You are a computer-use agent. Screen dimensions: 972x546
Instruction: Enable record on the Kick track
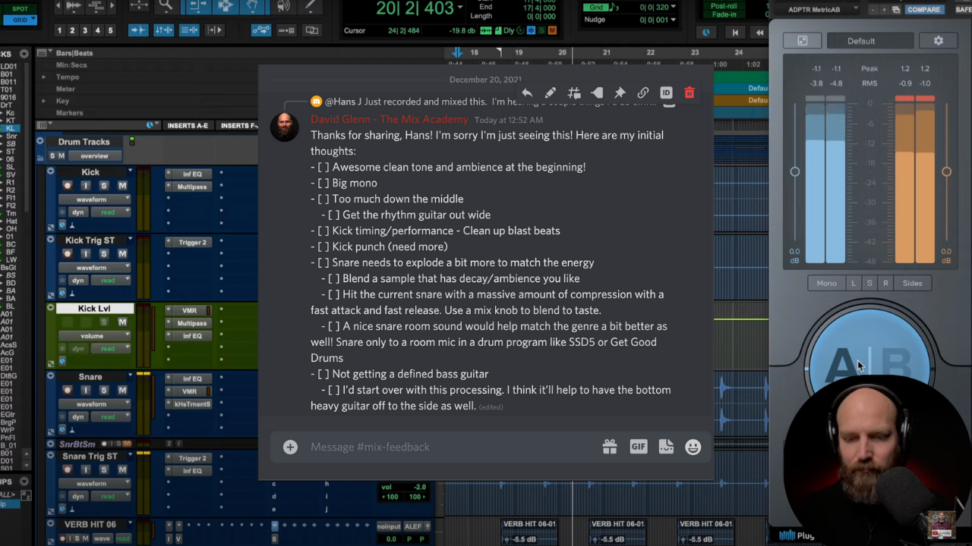tap(68, 186)
